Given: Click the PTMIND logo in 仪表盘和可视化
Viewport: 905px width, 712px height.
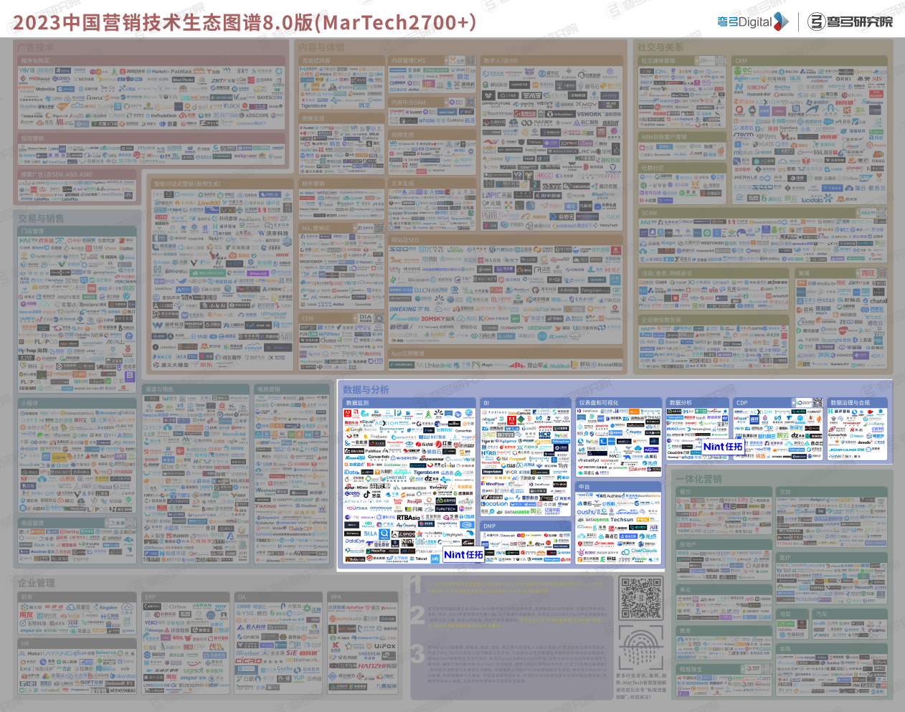Looking at the screenshot, I should click(x=652, y=417).
